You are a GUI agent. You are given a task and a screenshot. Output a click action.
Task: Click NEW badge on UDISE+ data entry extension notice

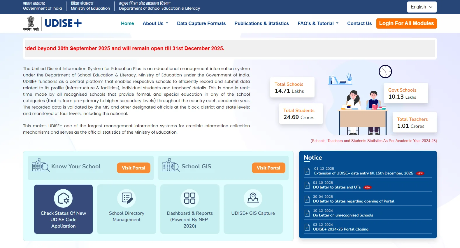(420, 173)
